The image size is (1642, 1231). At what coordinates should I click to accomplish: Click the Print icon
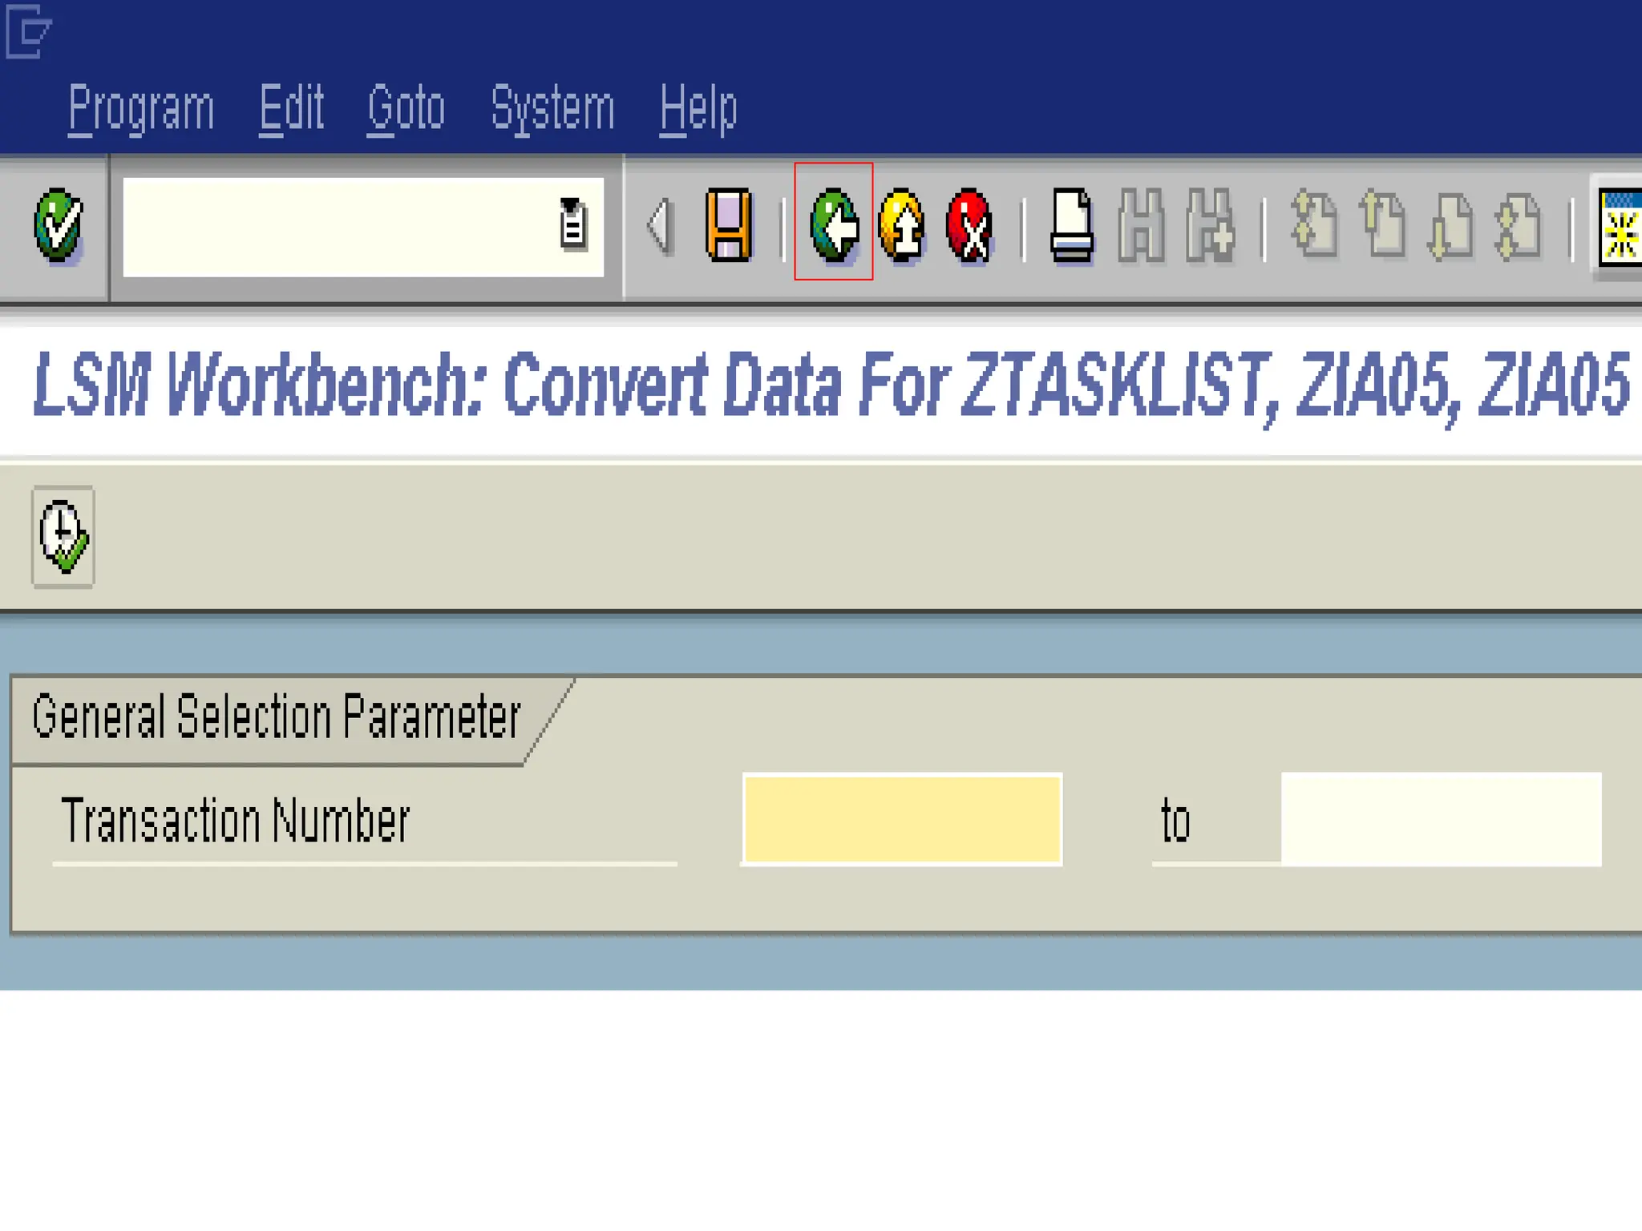tap(1072, 226)
